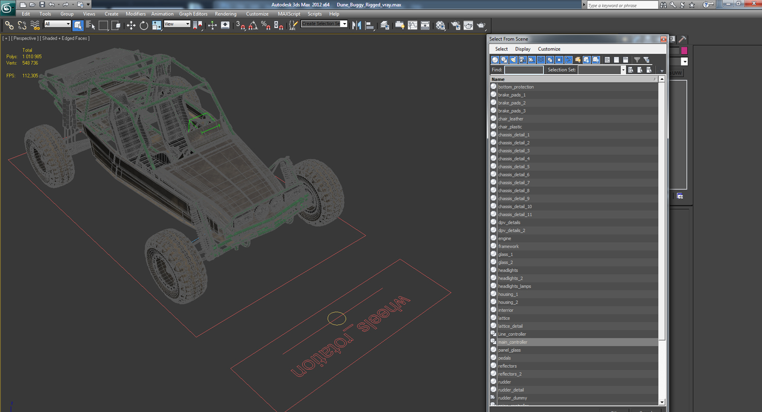The image size is (762, 412).
Task: Open the Material Editor
Action: tap(441, 25)
